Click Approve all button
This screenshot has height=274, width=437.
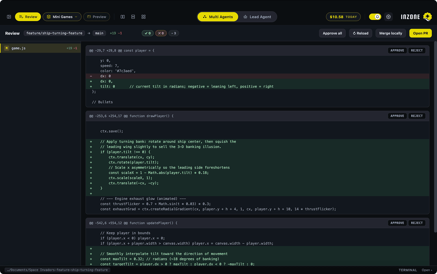pyautogui.click(x=332, y=33)
